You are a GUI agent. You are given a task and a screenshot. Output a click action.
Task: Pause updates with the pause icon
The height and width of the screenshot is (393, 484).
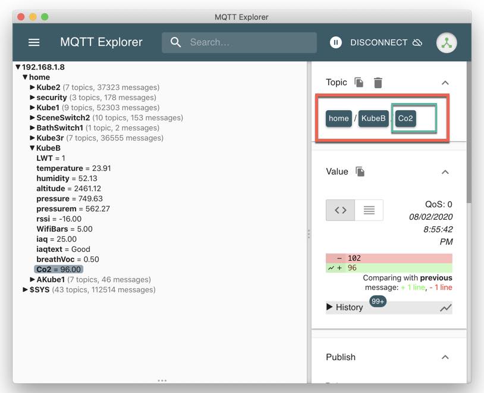335,42
